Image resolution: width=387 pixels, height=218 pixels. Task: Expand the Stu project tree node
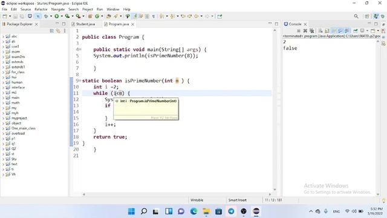[3, 159]
